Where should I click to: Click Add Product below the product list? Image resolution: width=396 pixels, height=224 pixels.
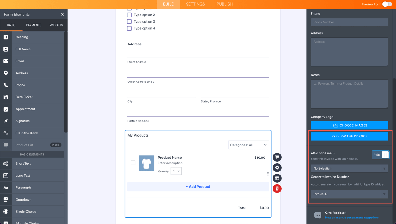click(x=198, y=186)
